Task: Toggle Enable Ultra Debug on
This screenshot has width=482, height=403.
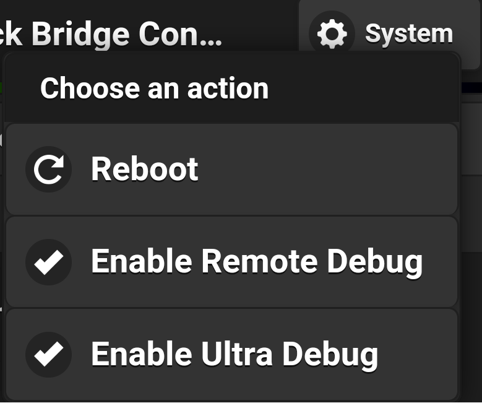Action: coord(232,355)
